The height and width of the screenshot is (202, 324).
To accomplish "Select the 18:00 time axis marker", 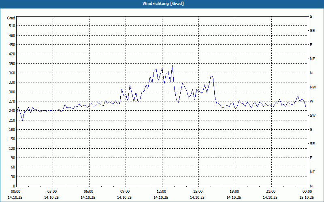I will [x=234, y=191].
